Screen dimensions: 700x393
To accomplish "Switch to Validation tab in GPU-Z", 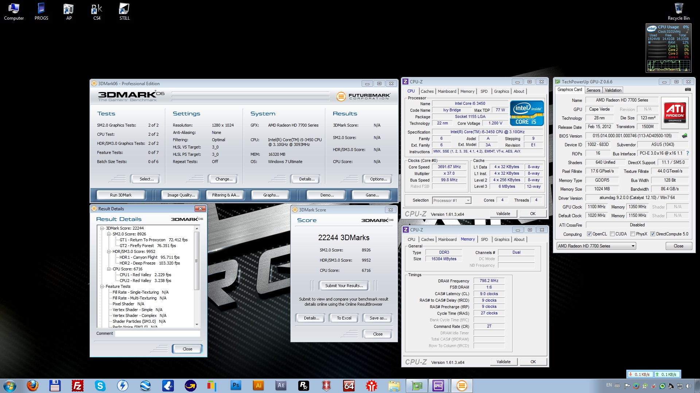I will (x=613, y=90).
